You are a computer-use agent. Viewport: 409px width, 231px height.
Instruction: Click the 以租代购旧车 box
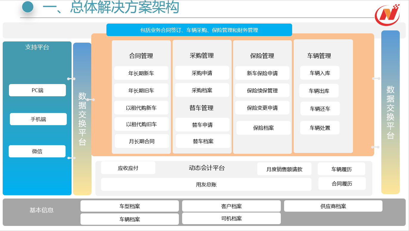142,124
